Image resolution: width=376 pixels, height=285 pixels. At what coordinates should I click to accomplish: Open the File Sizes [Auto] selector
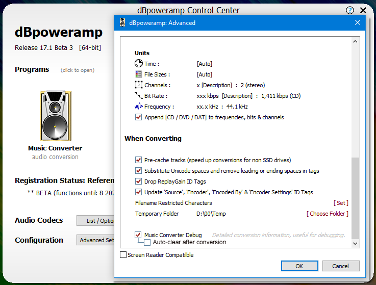point(204,74)
